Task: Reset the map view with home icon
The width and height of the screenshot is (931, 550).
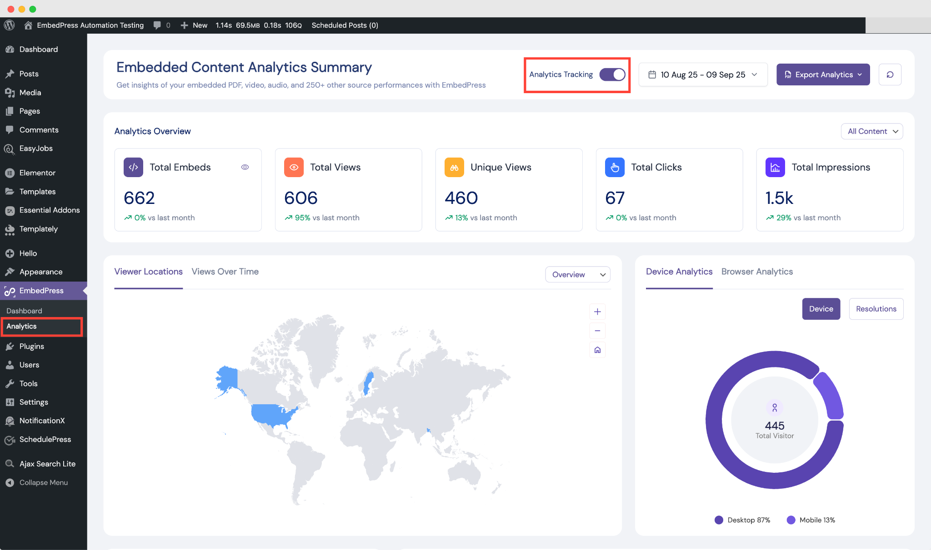Action: coord(597,350)
